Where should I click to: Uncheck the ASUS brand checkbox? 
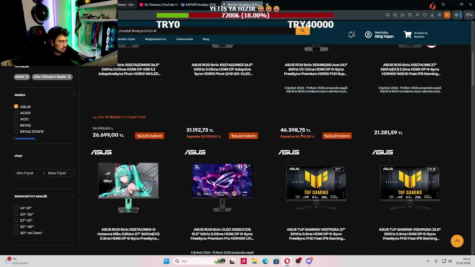pos(16,106)
